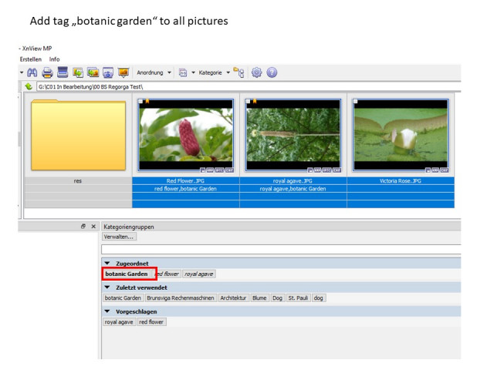Tick the checkbox on Victoria Rose thumbnail
Screen dimensions: 494x370
click(x=355, y=101)
